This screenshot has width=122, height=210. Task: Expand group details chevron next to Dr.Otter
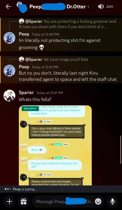tap(88, 7)
